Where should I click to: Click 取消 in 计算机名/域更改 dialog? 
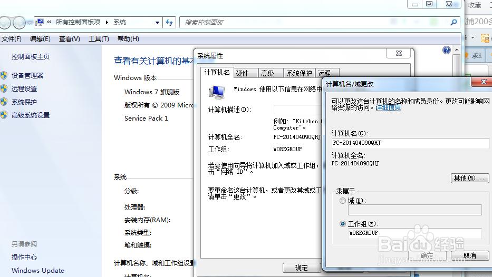[x=470, y=256]
